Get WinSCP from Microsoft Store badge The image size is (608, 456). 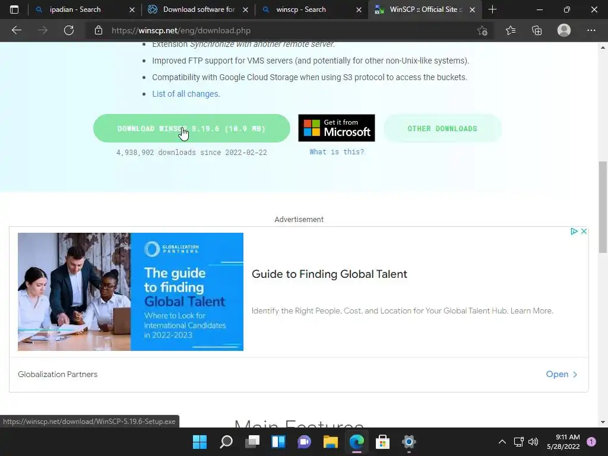[x=337, y=128]
